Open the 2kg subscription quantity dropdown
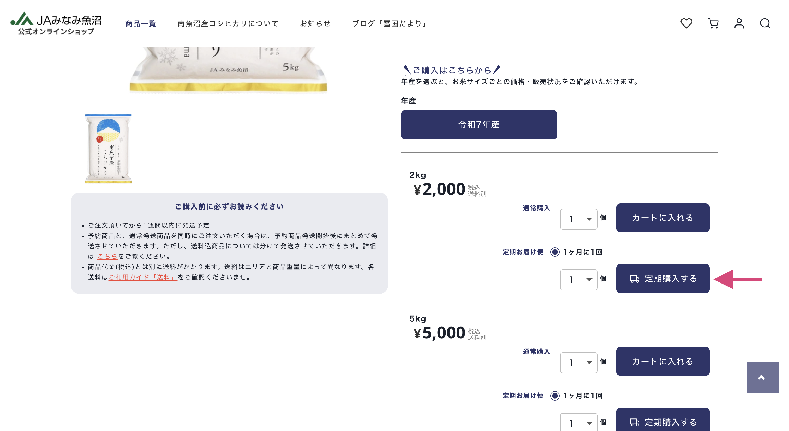The width and height of the screenshot is (789, 431). tap(579, 279)
